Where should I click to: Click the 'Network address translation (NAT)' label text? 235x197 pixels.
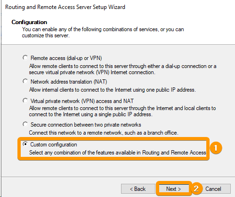coord(69,82)
